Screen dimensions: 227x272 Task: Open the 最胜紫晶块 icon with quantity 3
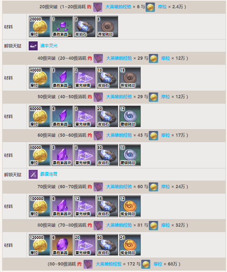(62, 155)
